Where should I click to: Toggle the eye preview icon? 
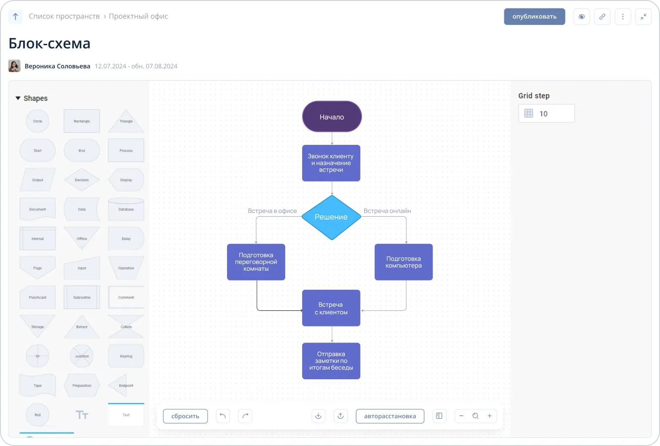[582, 16]
